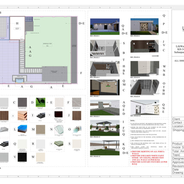Choose the off-white material swatch E
Viewport: 184px width, 184px height.
point(59,102)
